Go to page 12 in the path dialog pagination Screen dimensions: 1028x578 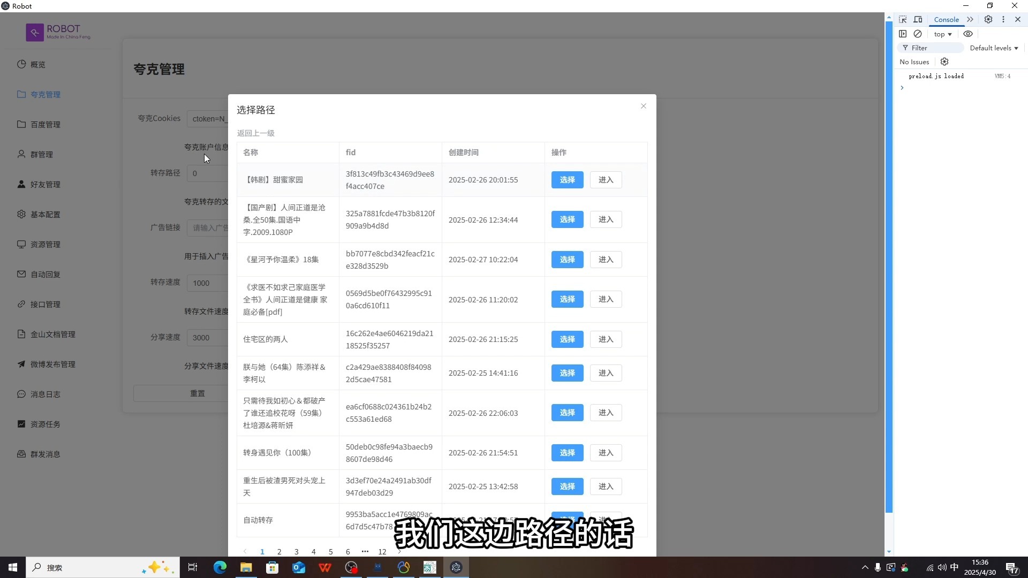coord(382,552)
